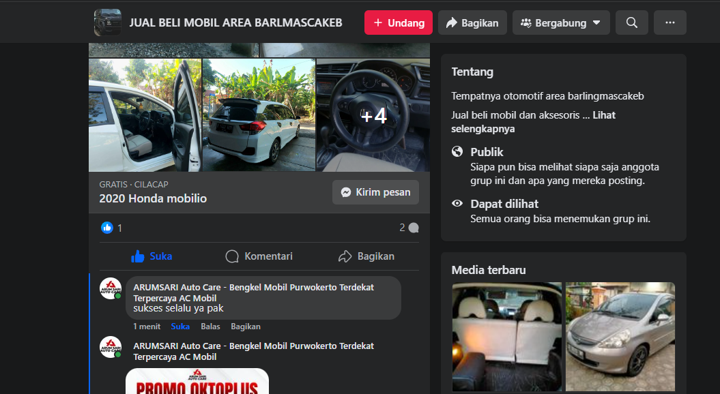Toggle Suka like on the post
The width and height of the screenshot is (720, 394).
click(x=152, y=256)
